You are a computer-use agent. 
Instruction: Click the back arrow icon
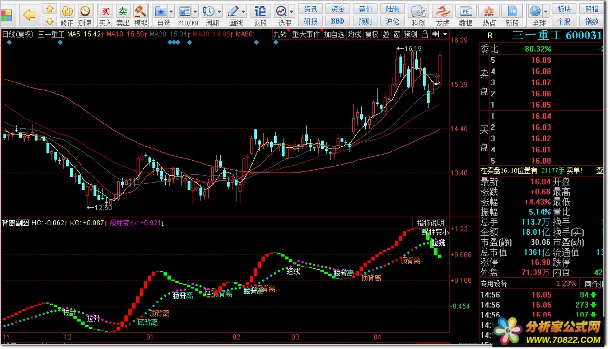(29, 15)
